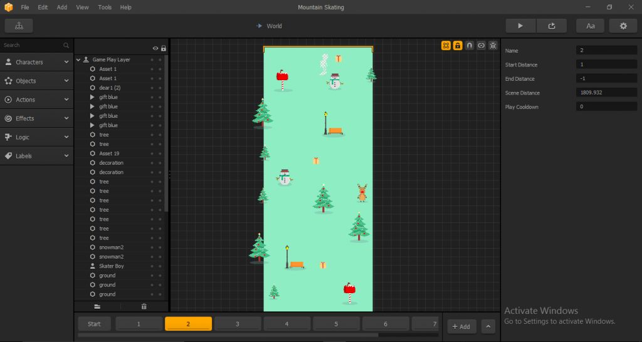Click the export/share icon button

[x=552, y=26]
